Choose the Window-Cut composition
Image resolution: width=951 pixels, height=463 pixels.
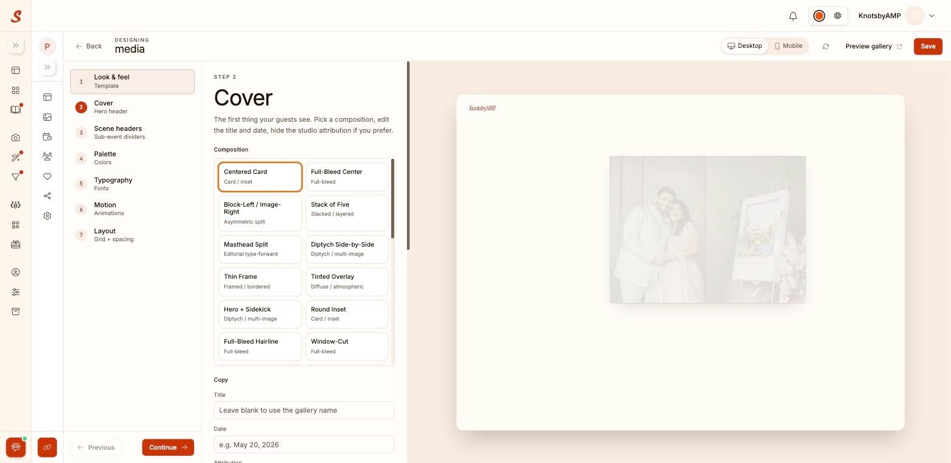(x=347, y=346)
